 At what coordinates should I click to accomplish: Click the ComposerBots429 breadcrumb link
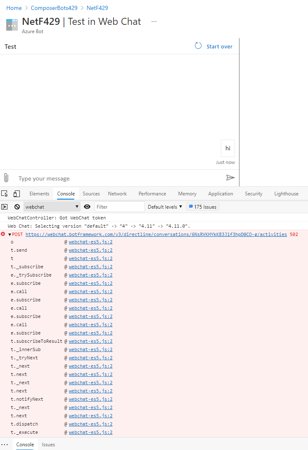click(54, 8)
